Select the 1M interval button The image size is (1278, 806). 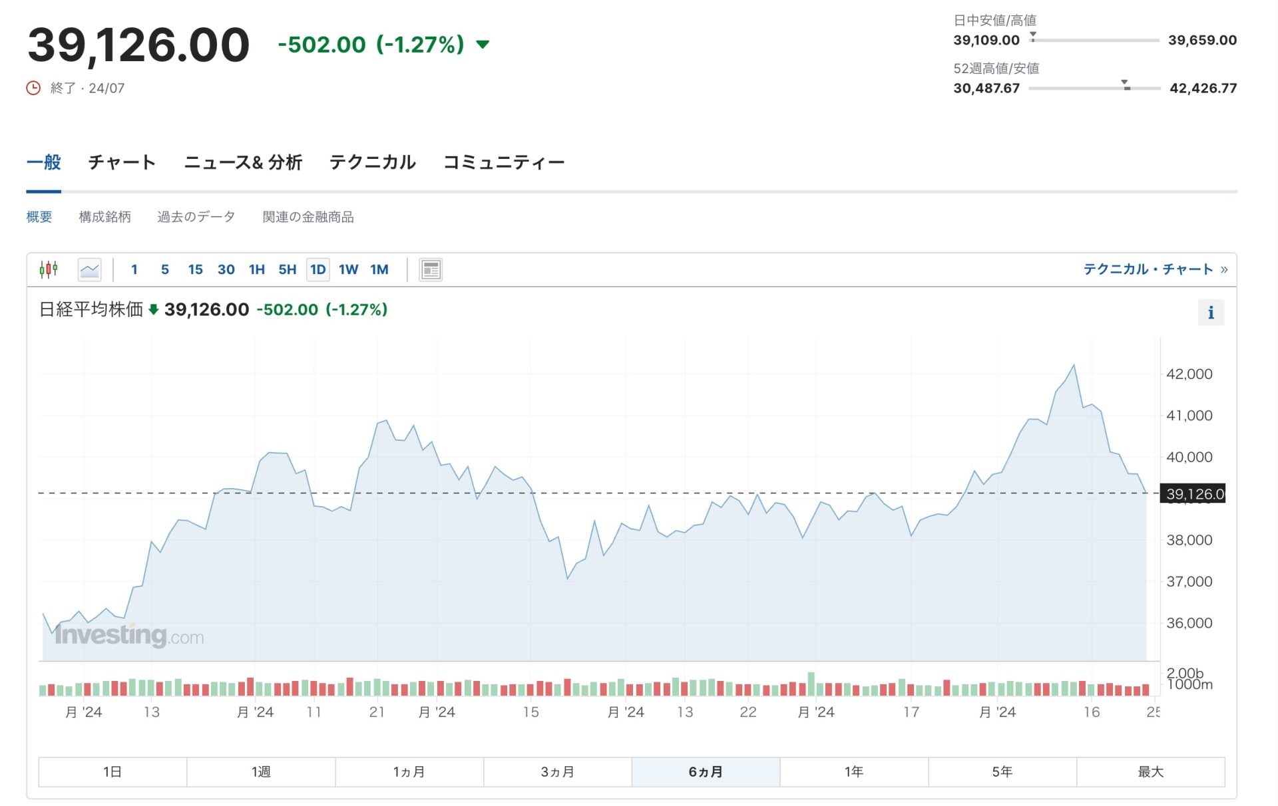(379, 269)
